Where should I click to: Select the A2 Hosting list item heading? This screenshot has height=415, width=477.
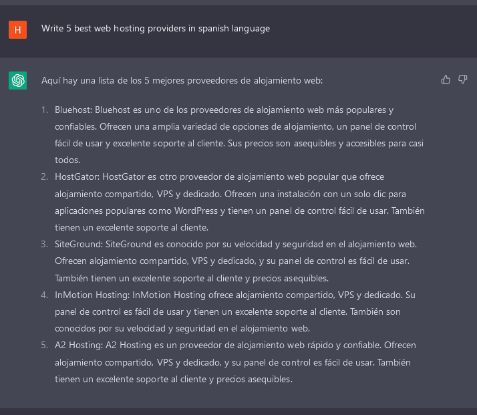click(79, 345)
